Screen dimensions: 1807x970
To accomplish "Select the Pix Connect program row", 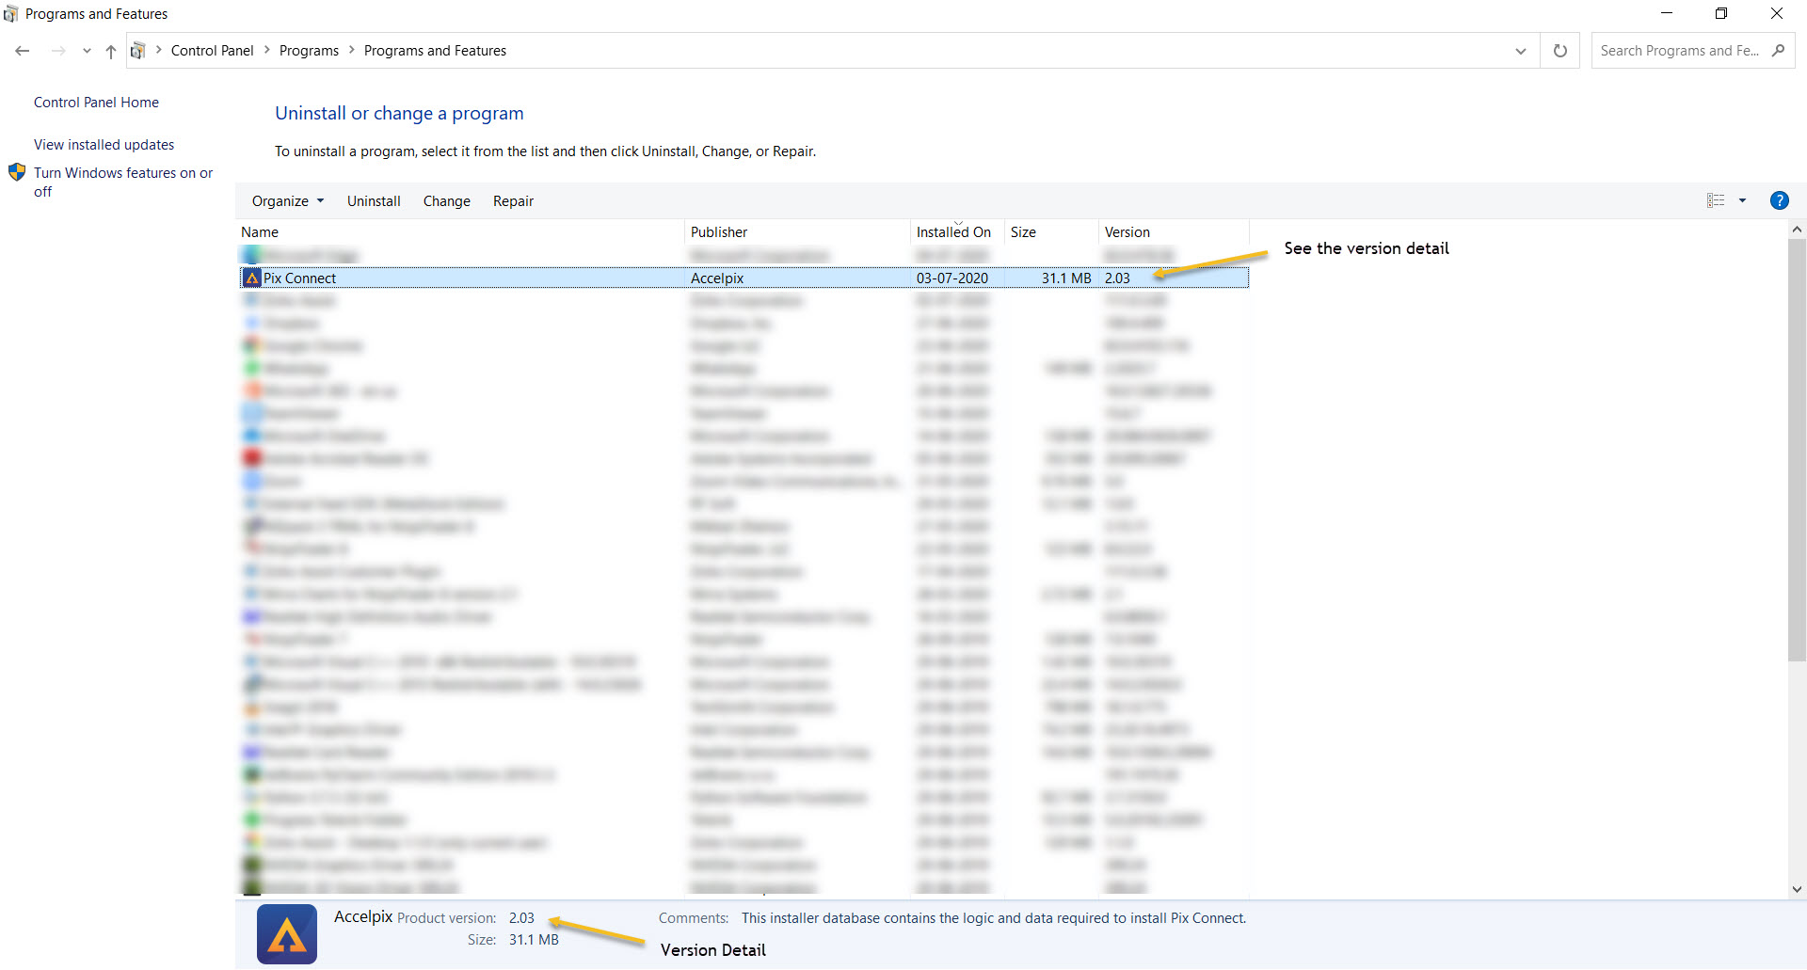I will pos(744,278).
